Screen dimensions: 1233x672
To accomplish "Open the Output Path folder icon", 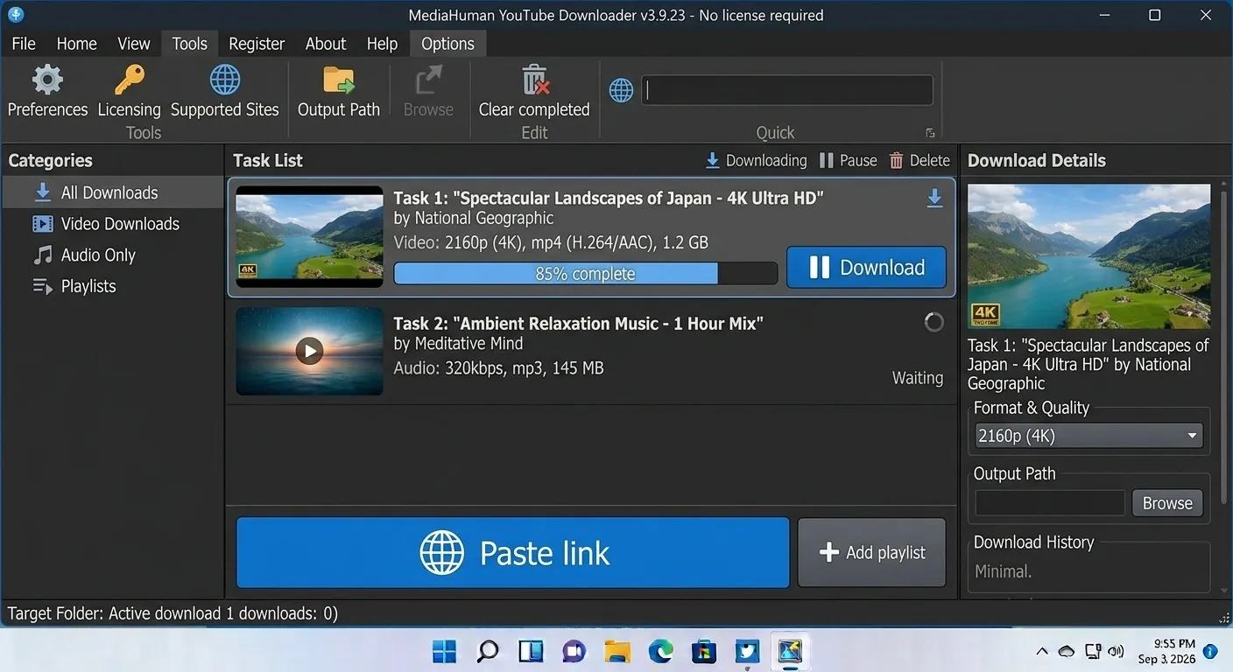I will [x=339, y=80].
